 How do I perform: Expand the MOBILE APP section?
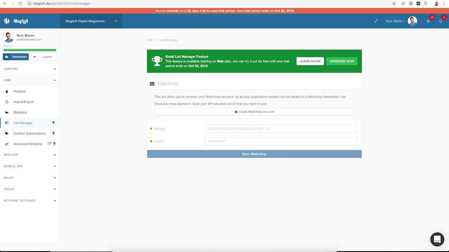coord(30,166)
